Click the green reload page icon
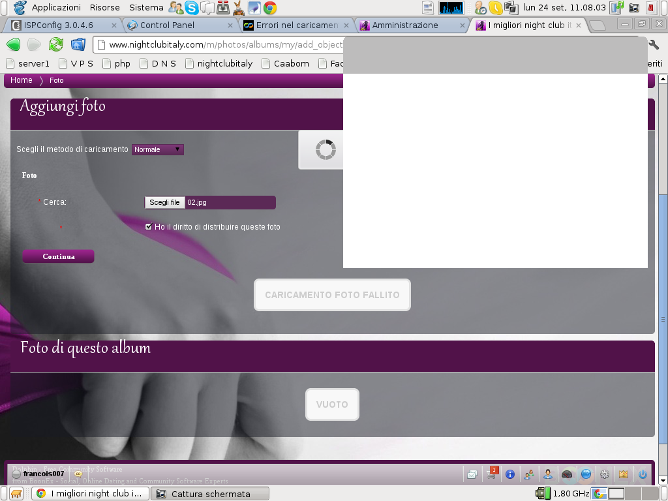668x501 pixels. click(x=56, y=44)
